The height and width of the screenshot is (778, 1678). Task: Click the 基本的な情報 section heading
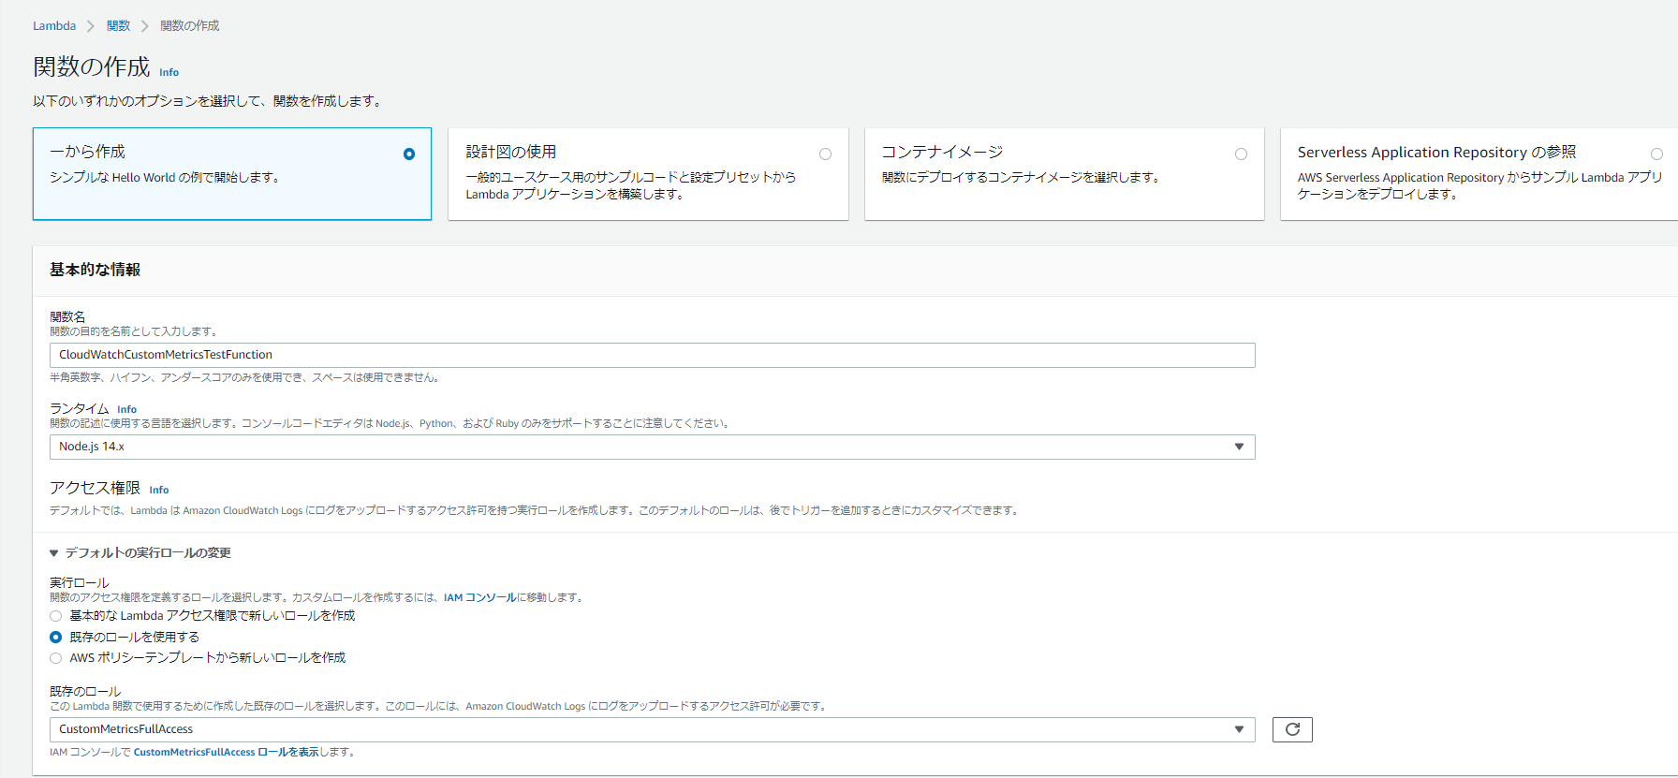click(x=95, y=270)
